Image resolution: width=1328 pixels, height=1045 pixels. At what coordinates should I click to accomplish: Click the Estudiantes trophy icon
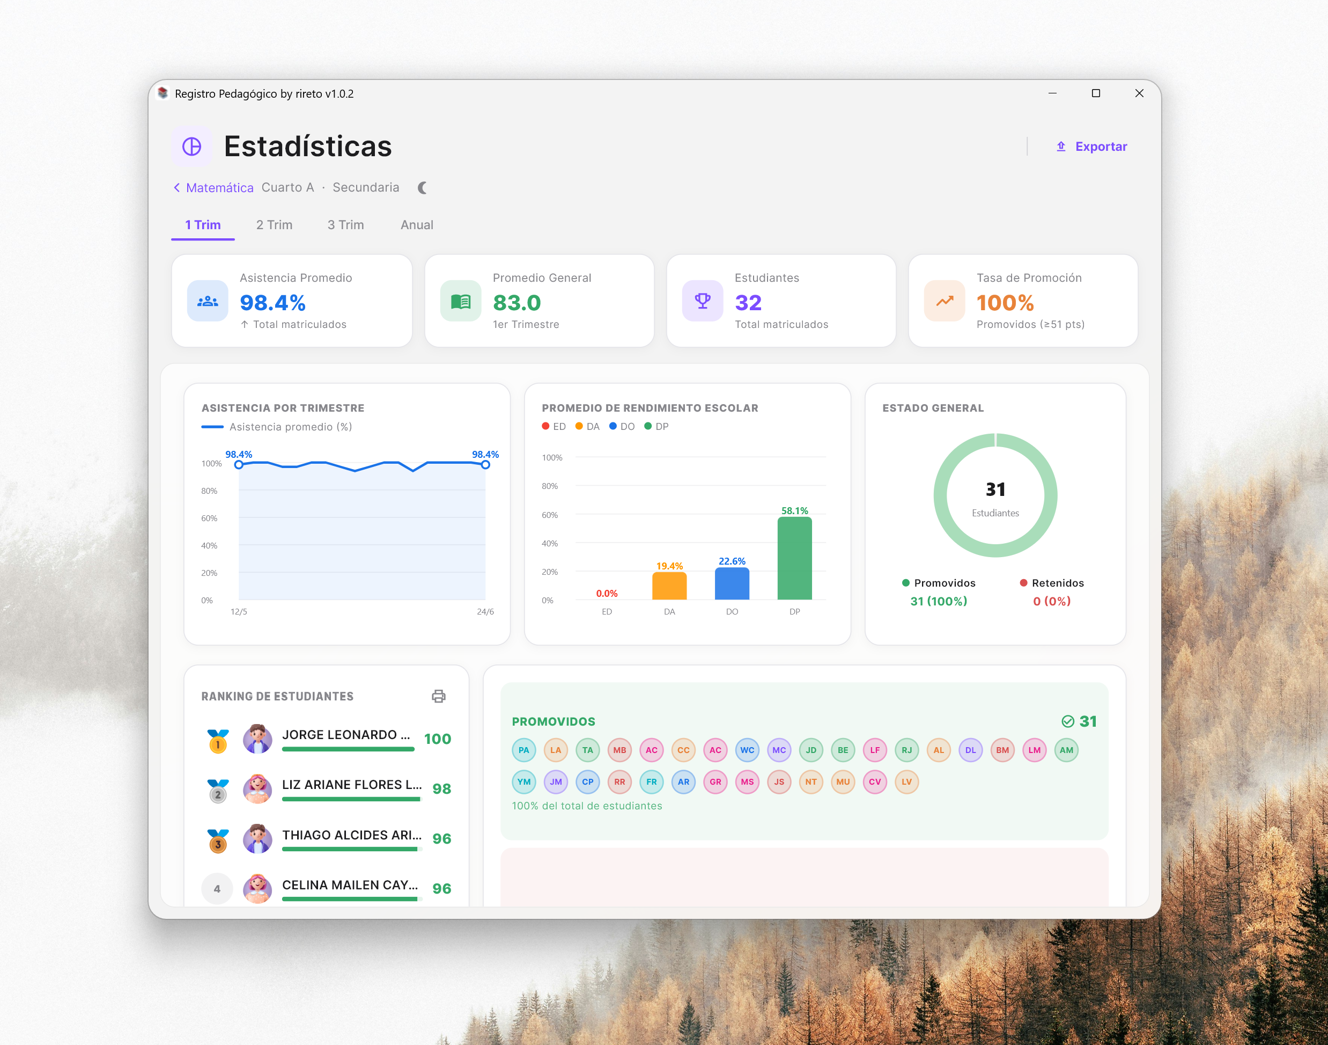(703, 301)
